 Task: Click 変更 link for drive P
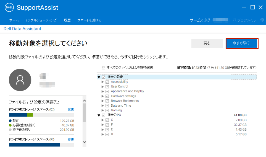[71, 140]
